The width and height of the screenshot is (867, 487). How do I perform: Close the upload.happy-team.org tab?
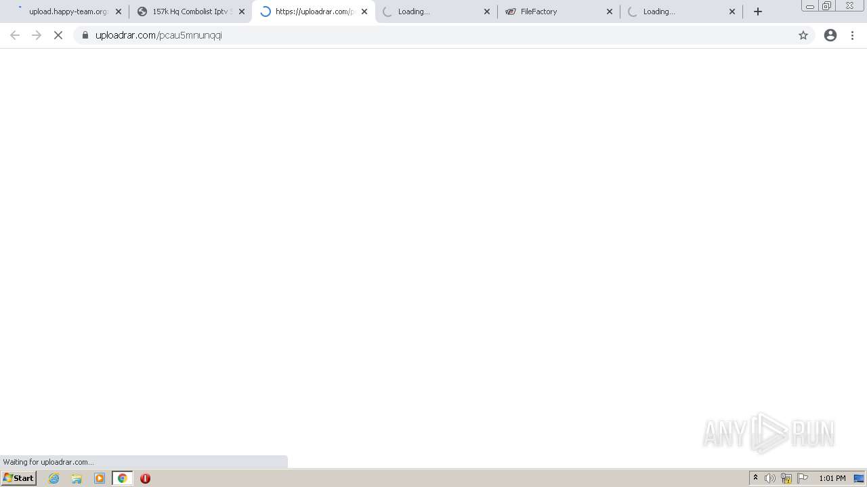pyautogui.click(x=119, y=11)
